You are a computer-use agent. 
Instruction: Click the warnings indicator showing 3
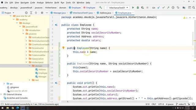tap(185, 18)
